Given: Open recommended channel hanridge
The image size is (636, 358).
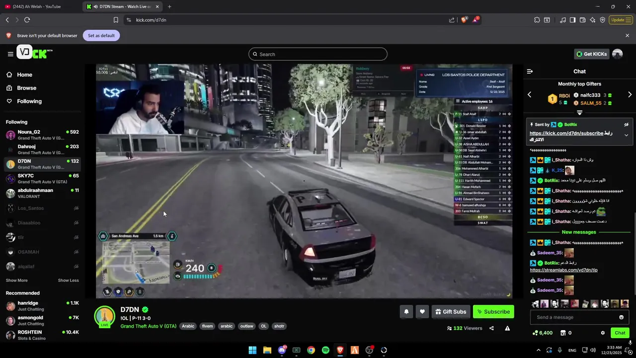Looking at the screenshot, I should click(x=42, y=306).
